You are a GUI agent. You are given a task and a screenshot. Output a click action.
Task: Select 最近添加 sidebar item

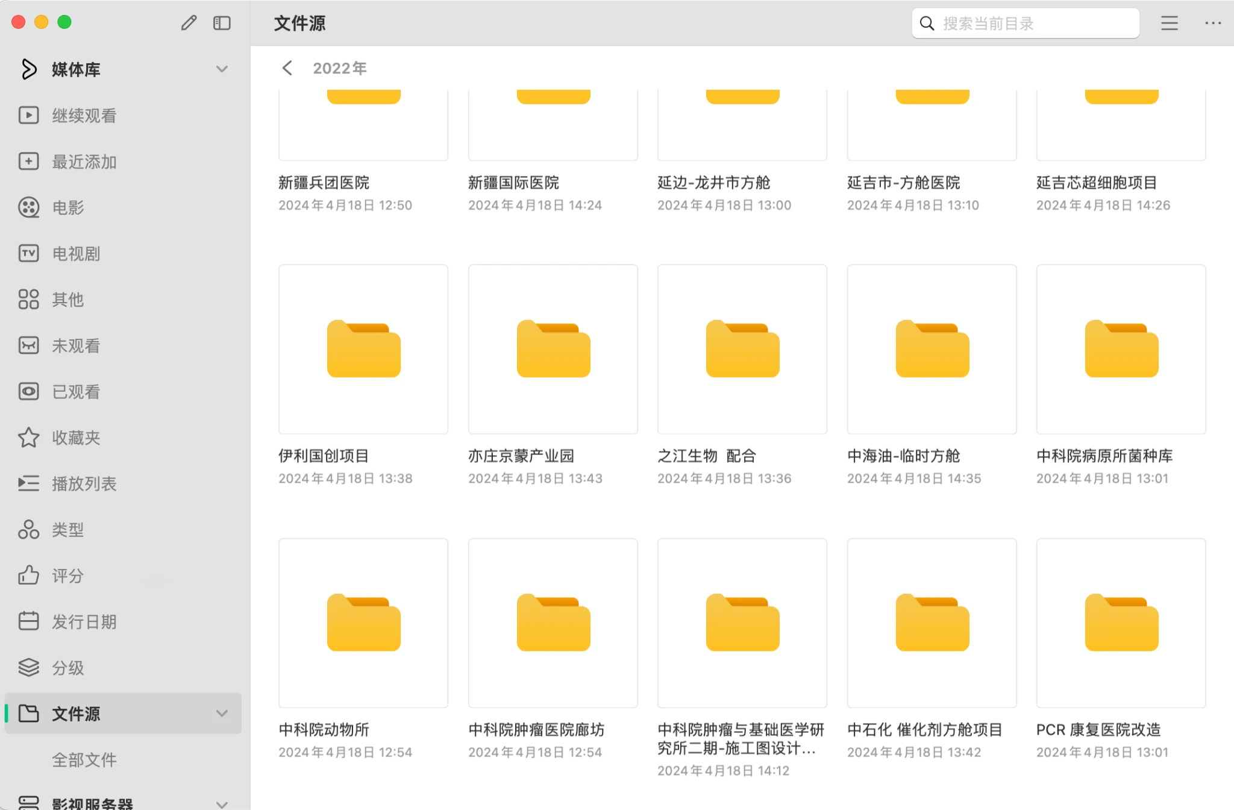tap(84, 162)
